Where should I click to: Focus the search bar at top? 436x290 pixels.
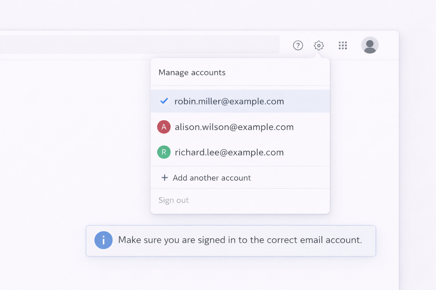(140, 44)
